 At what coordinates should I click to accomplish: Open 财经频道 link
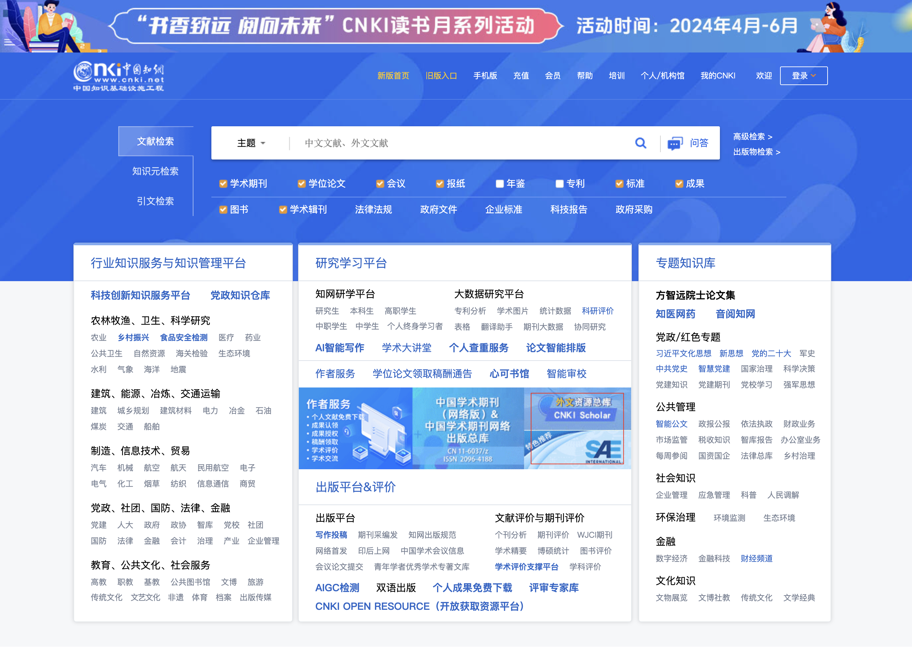point(756,558)
